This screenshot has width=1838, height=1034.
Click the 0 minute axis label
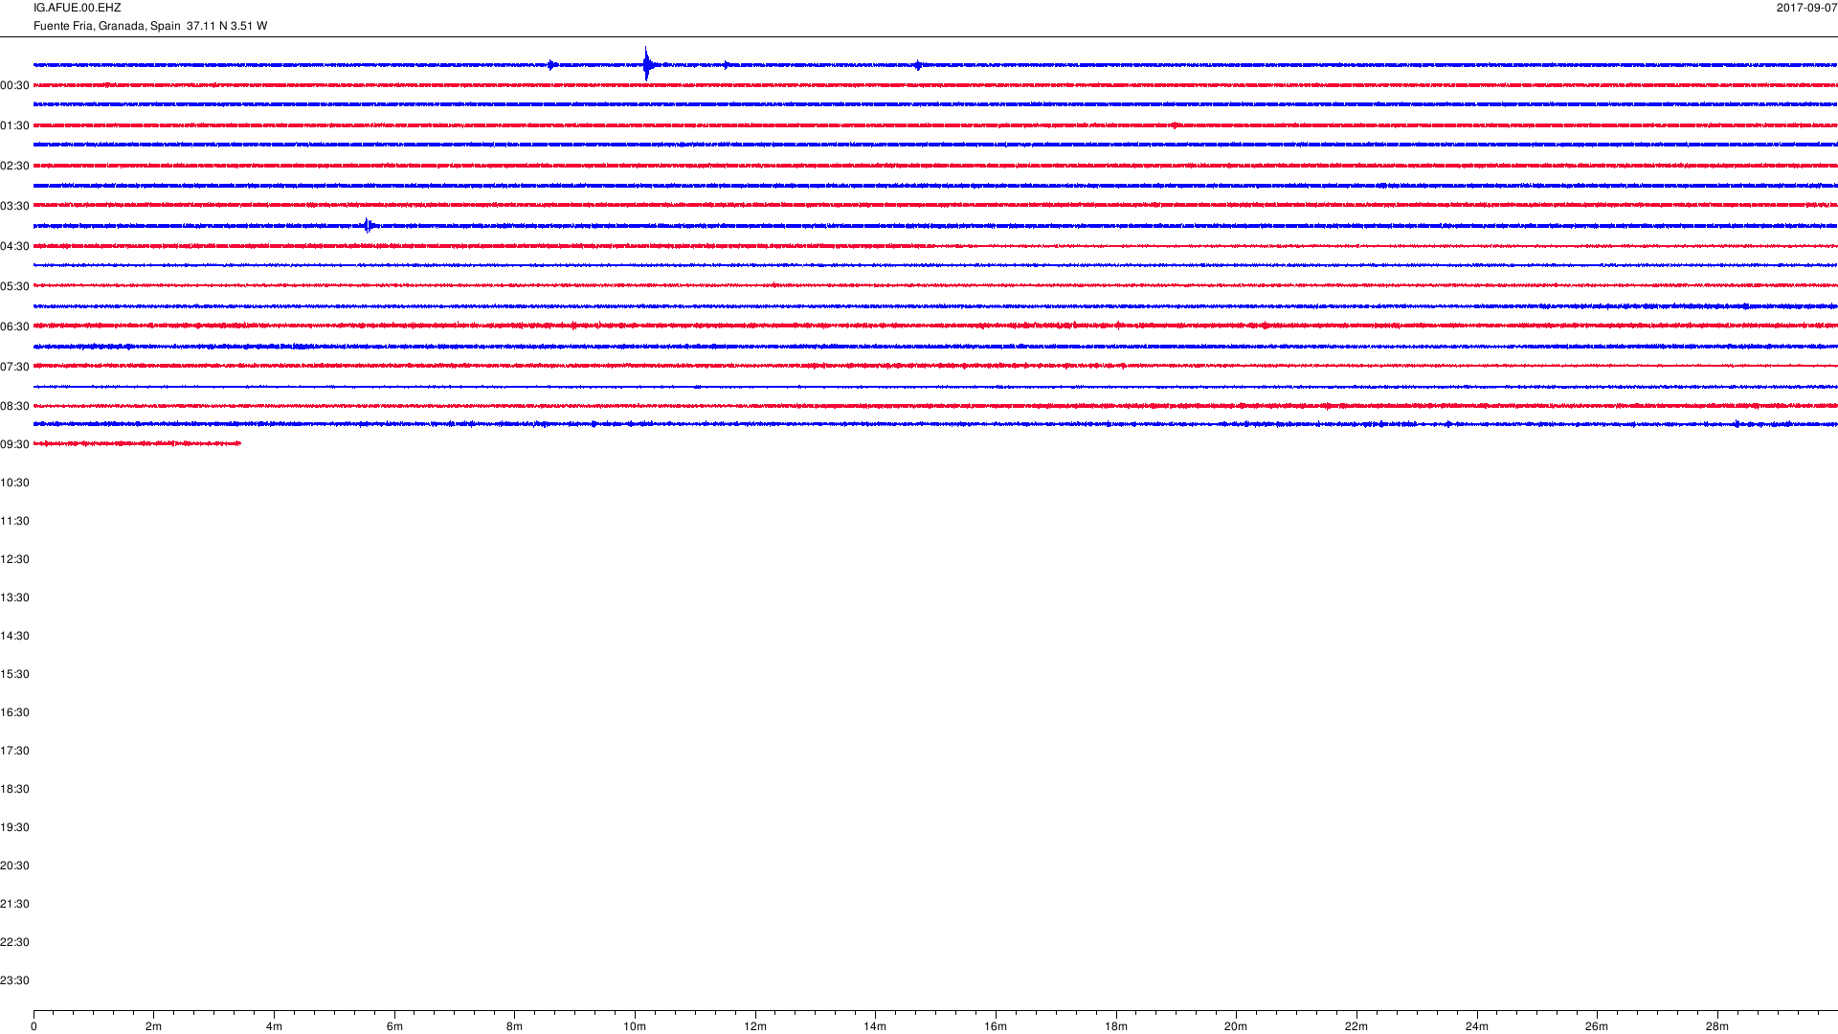pos(34,1026)
